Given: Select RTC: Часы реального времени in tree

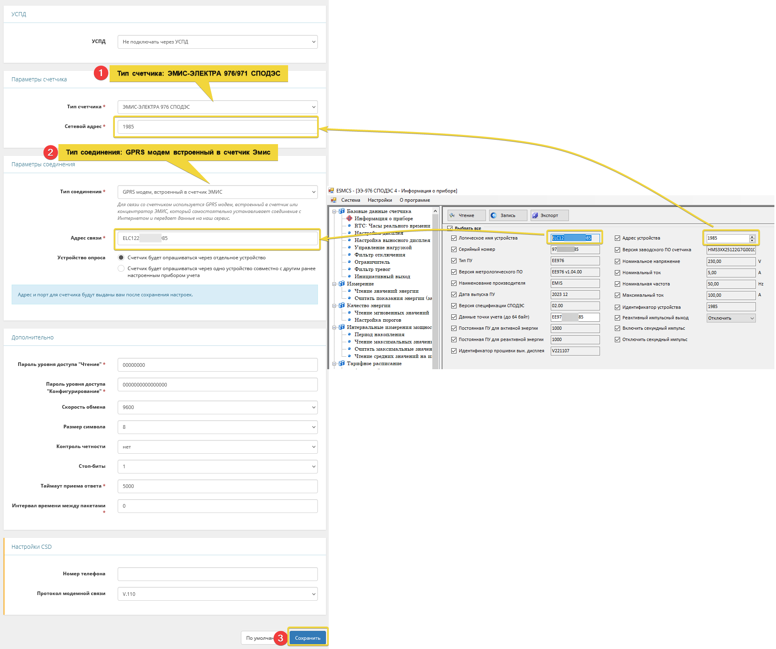Looking at the screenshot, I should pos(392,226).
